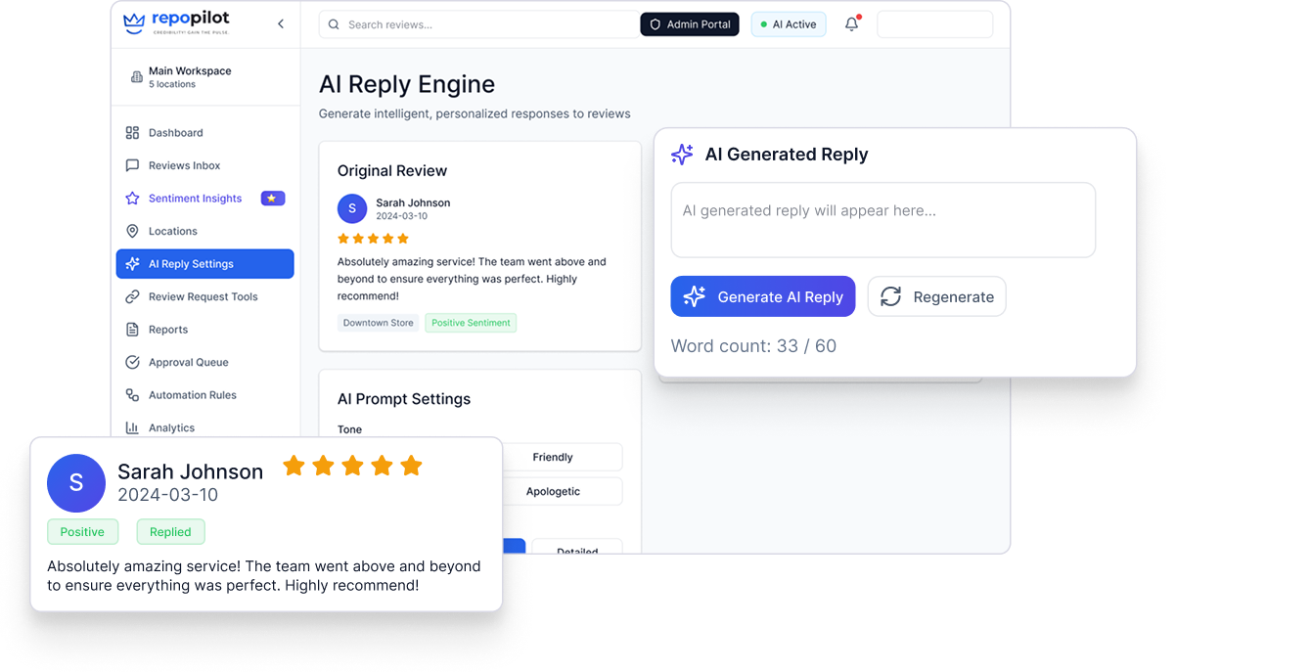Select the AI Reply Settings sparkle icon

133,263
